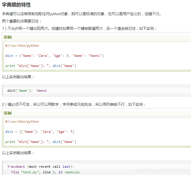
Task: Click the first 实例 example header
Action: pos(8,37)
